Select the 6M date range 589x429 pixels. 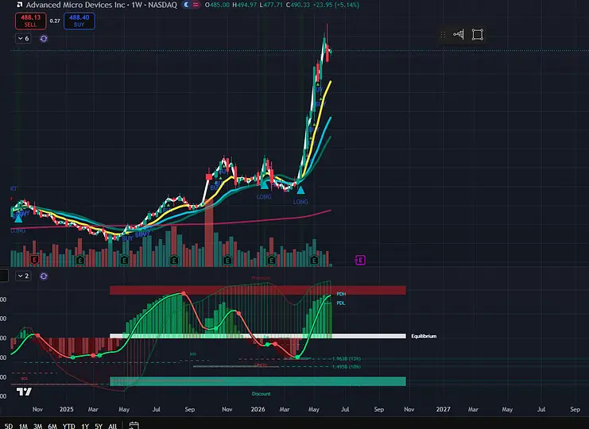tap(52, 426)
